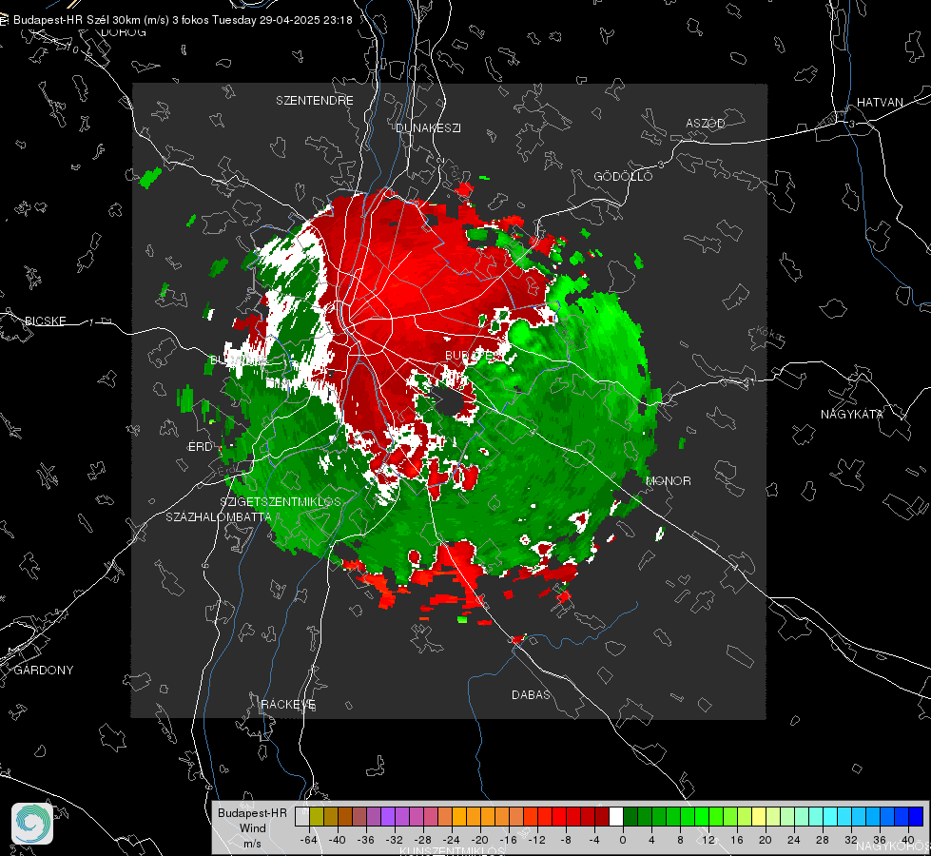Click the MONOR city label
The height and width of the screenshot is (856, 931).
pos(669,481)
